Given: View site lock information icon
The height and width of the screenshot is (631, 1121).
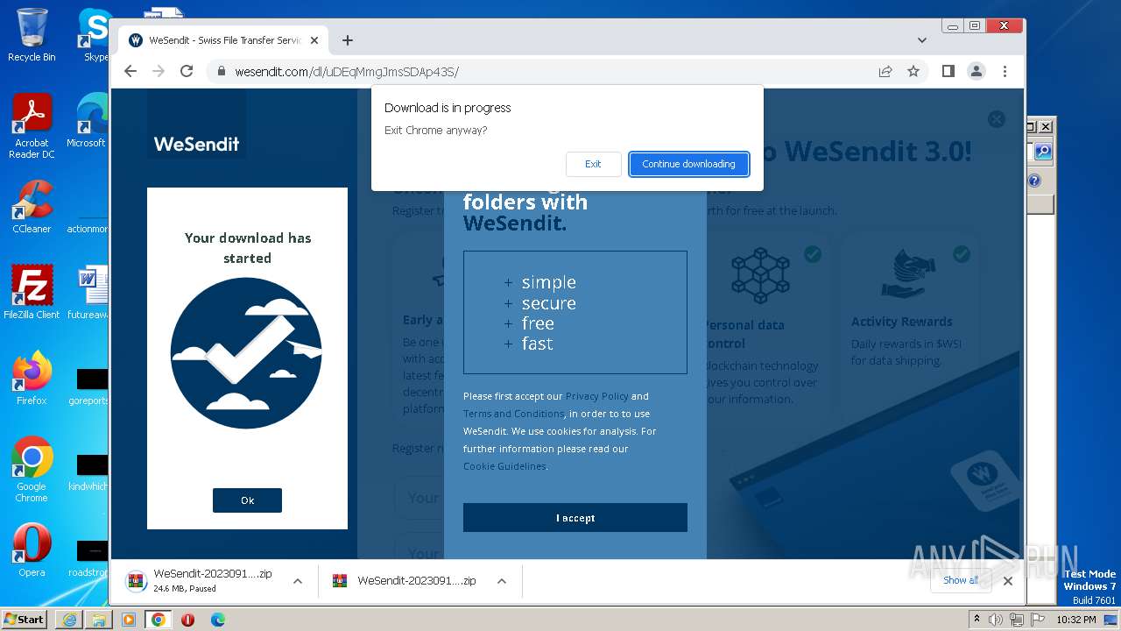Looking at the screenshot, I should pyautogui.click(x=221, y=71).
